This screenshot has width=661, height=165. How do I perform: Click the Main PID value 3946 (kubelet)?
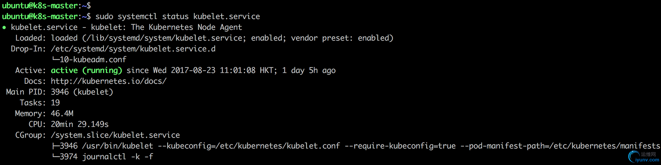click(x=82, y=92)
